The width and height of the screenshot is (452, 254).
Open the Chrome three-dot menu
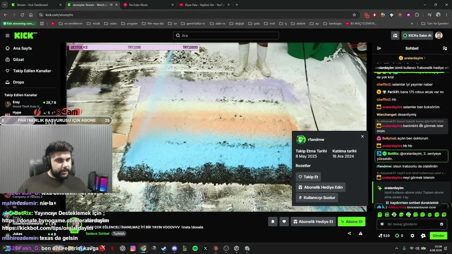pos(447,15)
